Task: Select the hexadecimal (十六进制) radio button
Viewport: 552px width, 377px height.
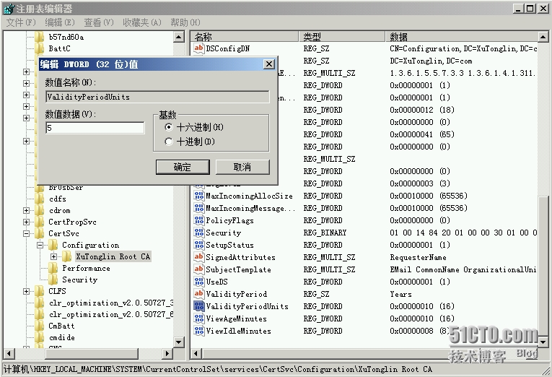Action: coord(169,127)
